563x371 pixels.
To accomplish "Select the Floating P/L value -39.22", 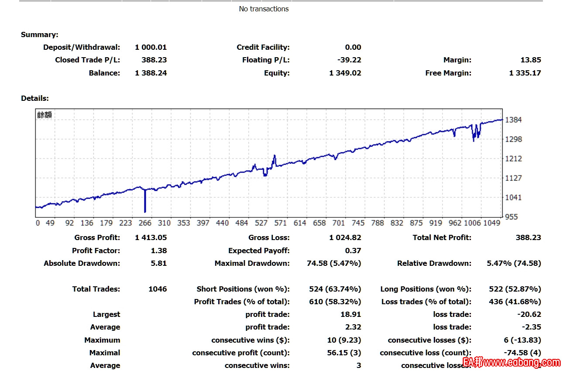I will click(350, 60).
